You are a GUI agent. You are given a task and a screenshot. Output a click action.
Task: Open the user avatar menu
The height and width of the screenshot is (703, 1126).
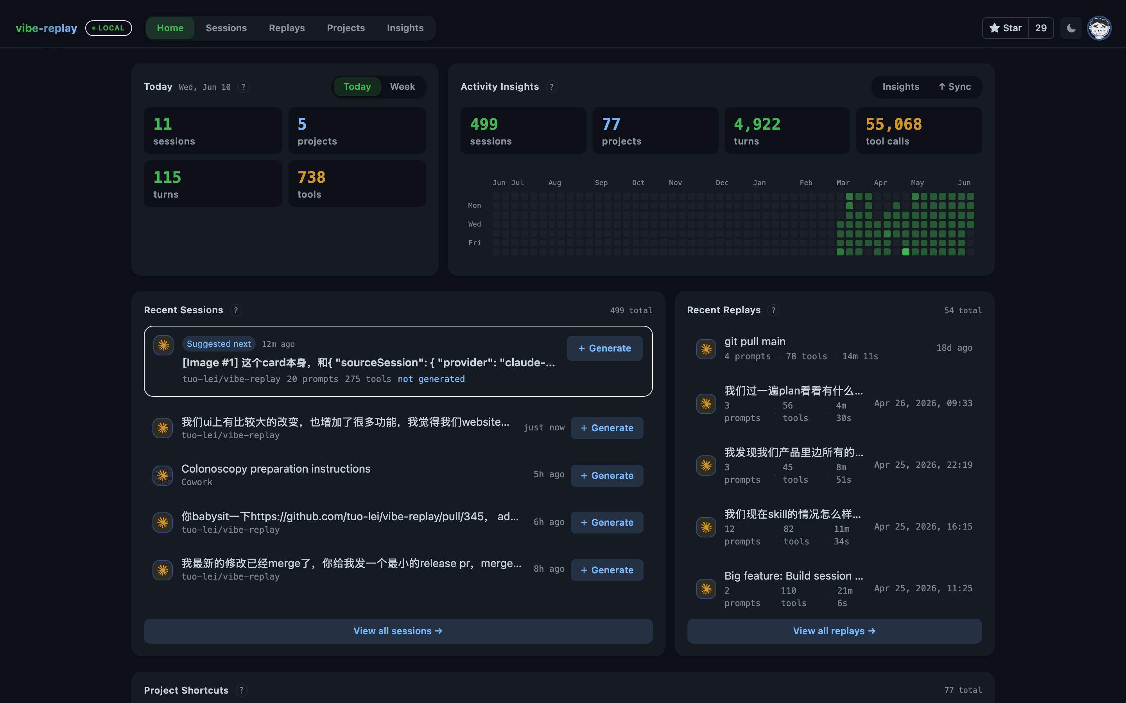1099,28
